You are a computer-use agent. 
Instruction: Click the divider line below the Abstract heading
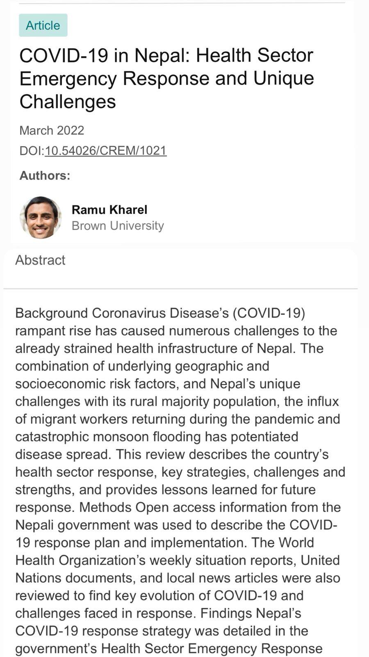(180, 289)
